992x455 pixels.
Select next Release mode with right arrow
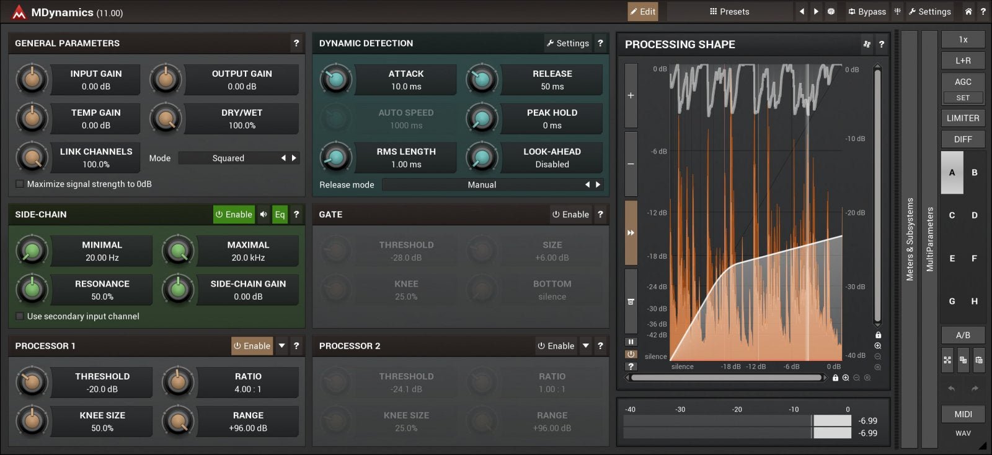598,184
